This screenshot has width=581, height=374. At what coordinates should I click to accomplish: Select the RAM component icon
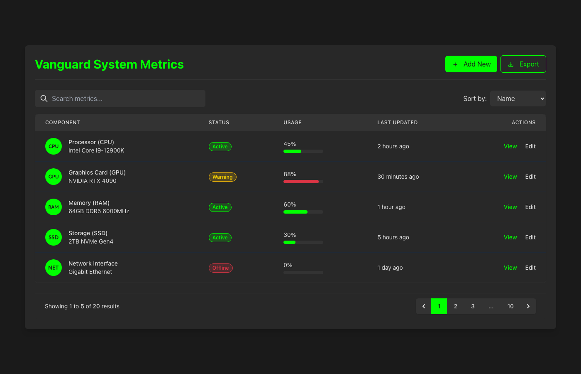[53, 207]
